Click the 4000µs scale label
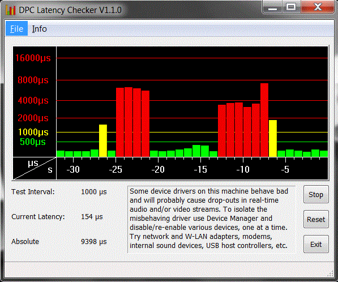The image size is (338, 282). [33, 100]
